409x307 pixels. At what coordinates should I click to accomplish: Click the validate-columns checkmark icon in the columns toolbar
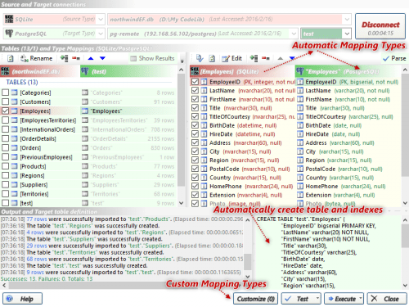pyautogui.click(x=200, y=58)
